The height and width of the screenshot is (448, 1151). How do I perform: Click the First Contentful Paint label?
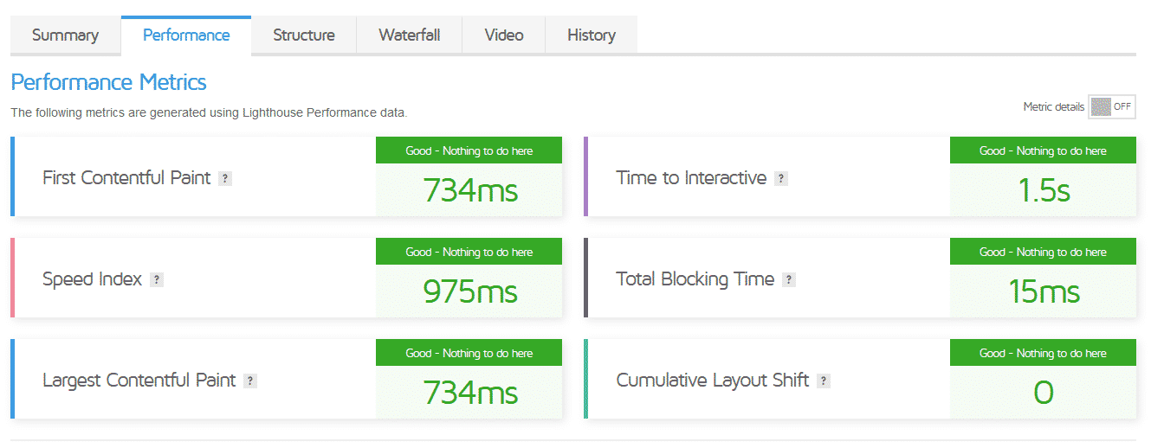tap(126, 178)
